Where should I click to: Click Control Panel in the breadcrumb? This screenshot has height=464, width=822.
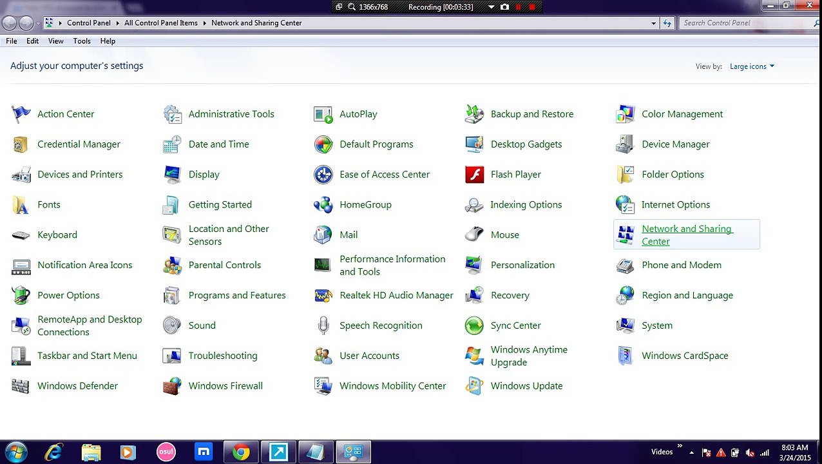(89, 23)
